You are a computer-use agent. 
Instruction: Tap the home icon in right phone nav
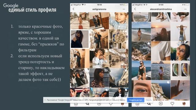coord(138,104)
